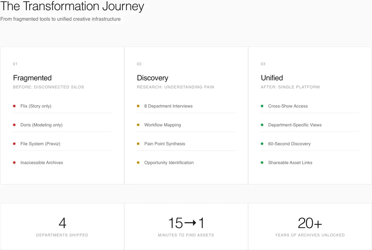Click the yellow bullet beside 8 Department Interviews

pos(138,106)
